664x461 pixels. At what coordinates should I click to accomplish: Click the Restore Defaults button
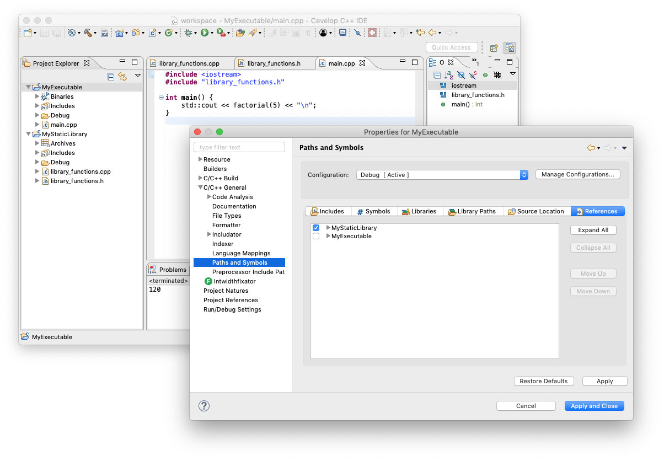tap(544, 381)
